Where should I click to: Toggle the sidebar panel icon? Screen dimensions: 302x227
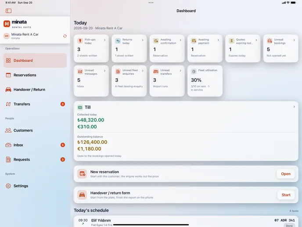[8, 11]
